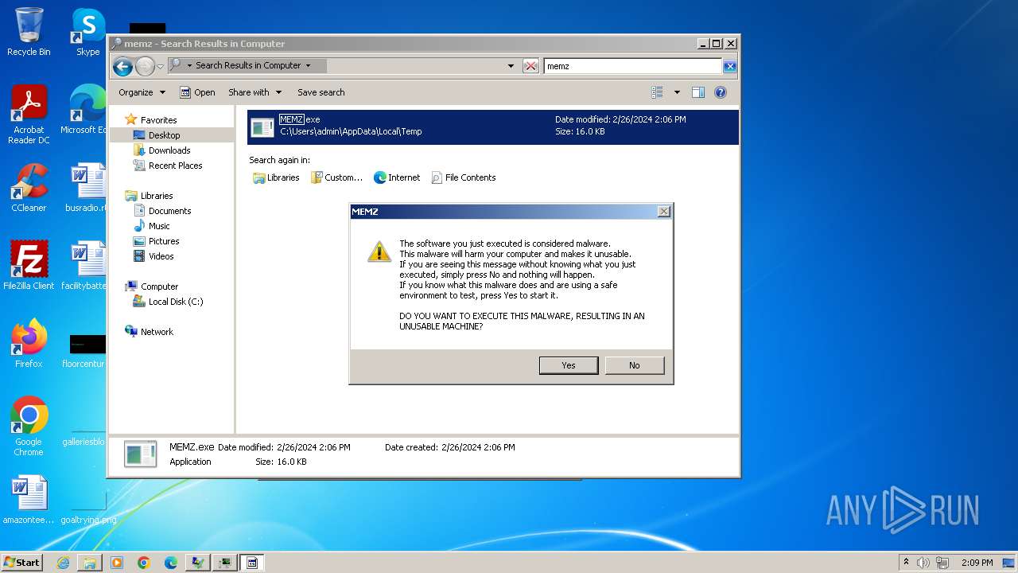The width and height of the screenshot is (1018, 573).
Task: Click the Show desktop tray button
Action: pyautogui.click(x=1008, y=563)
